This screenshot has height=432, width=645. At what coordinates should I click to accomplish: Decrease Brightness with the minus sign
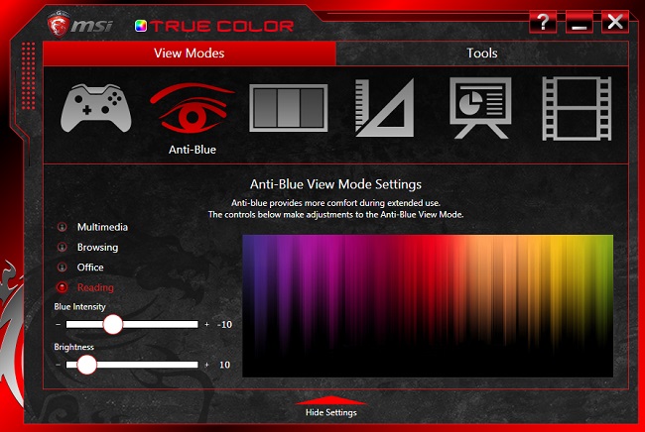[58, 365]
